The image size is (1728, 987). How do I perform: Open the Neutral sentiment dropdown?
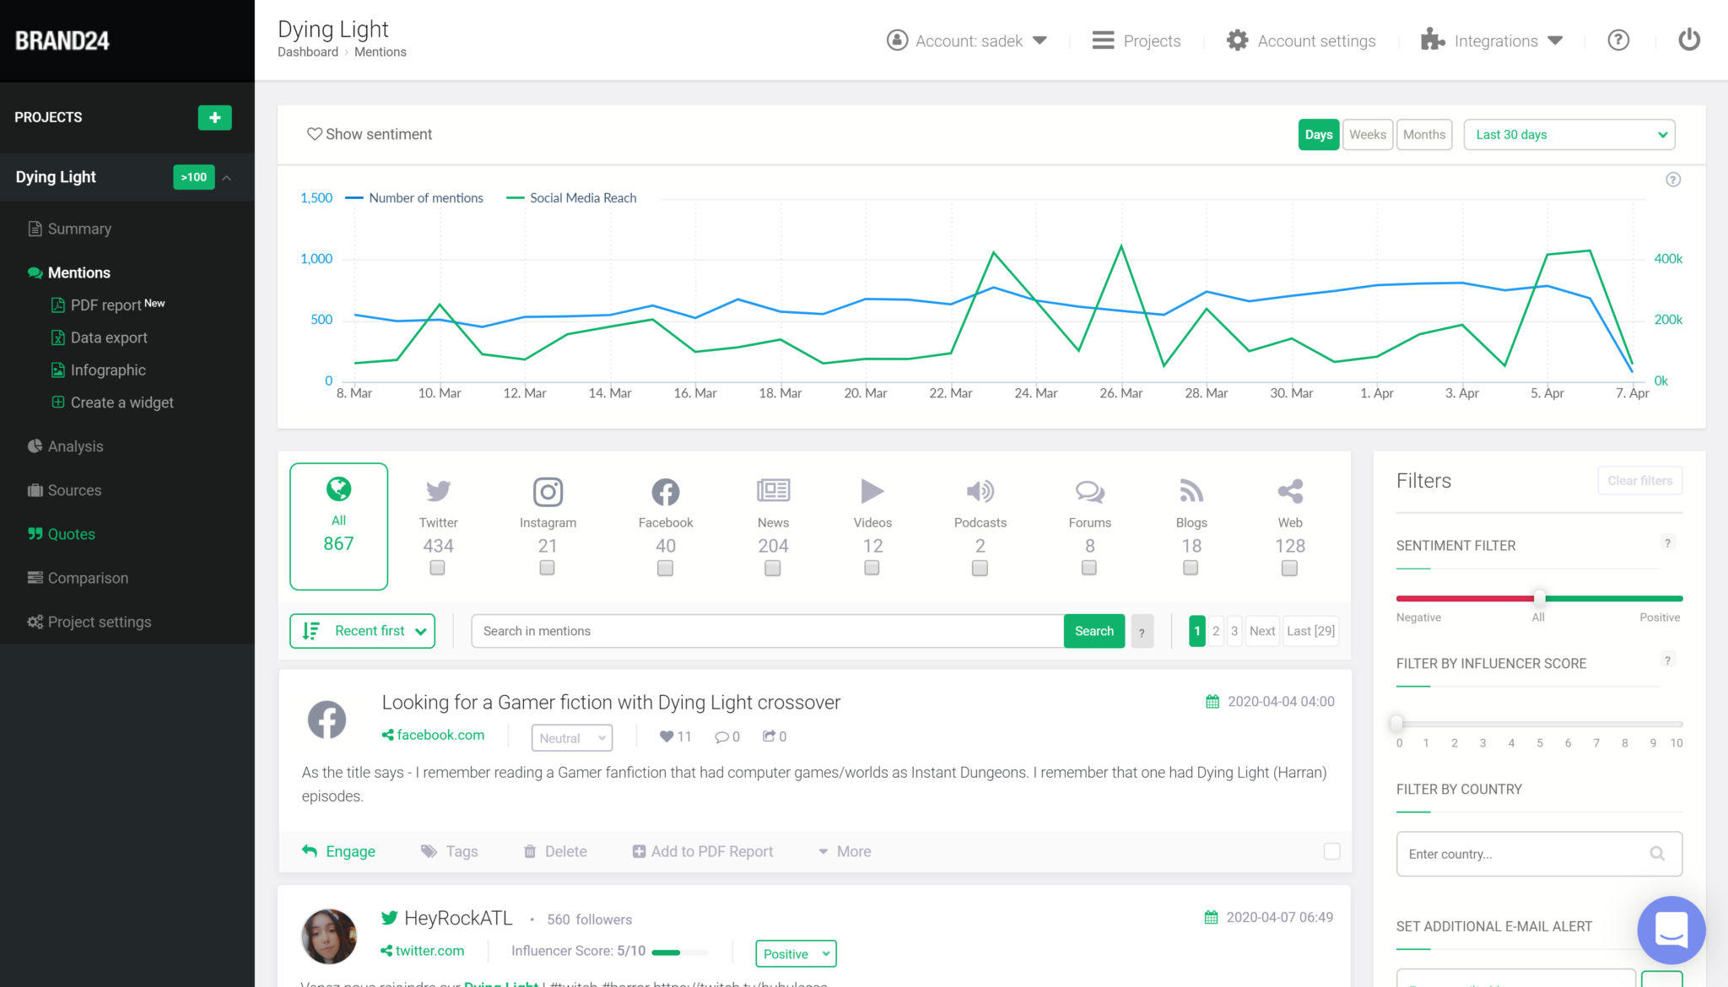click(571, 738)
